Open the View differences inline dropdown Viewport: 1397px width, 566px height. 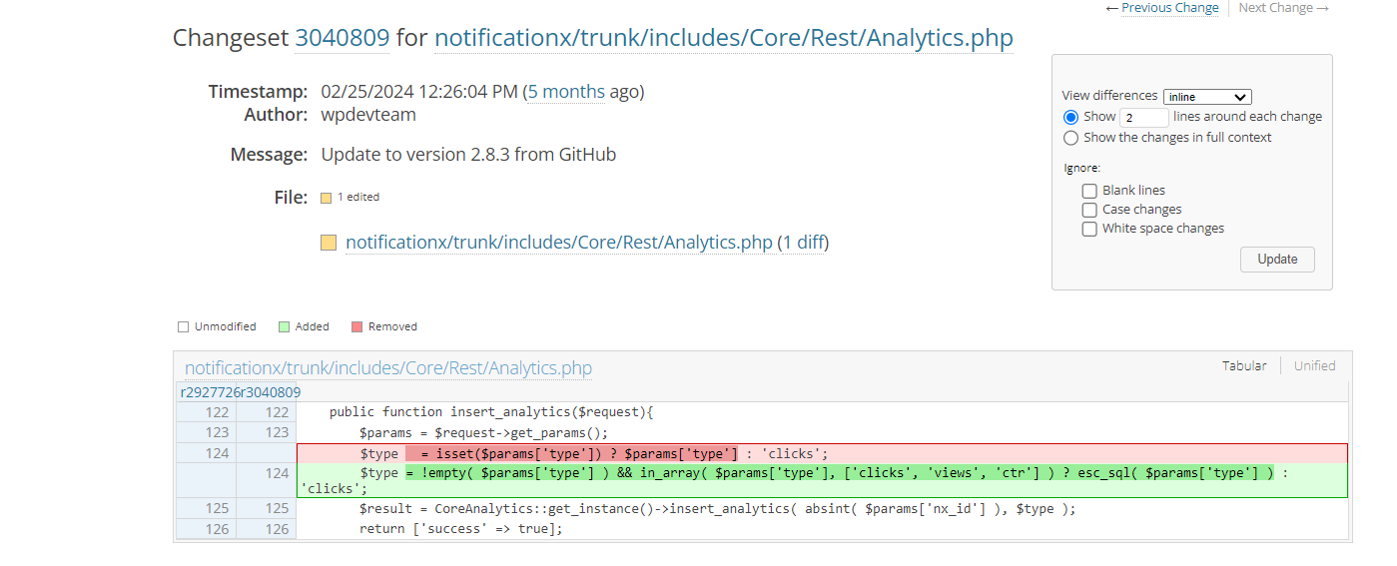click(1207, 97)
